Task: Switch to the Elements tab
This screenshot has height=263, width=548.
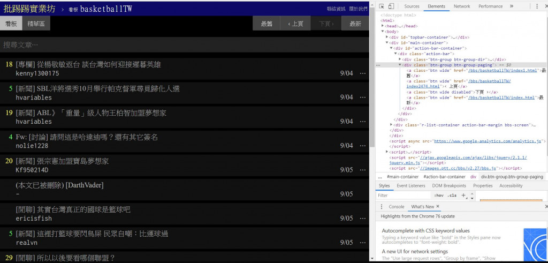Action: pos(436,6)
